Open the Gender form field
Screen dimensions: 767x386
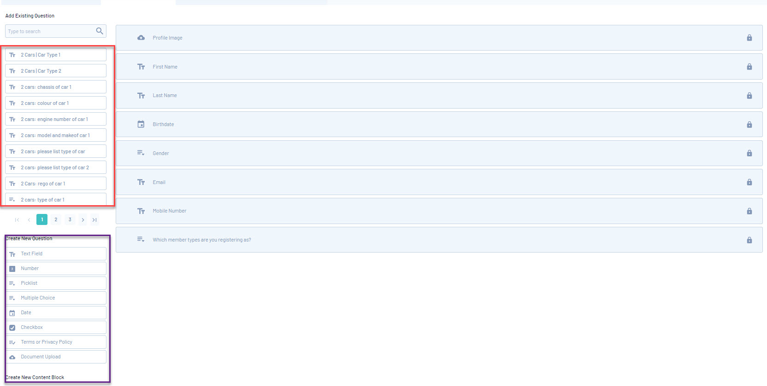439,153
